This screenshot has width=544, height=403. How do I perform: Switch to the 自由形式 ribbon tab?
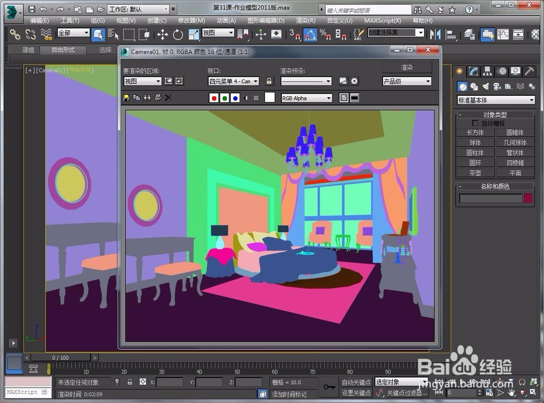point(63,50)
